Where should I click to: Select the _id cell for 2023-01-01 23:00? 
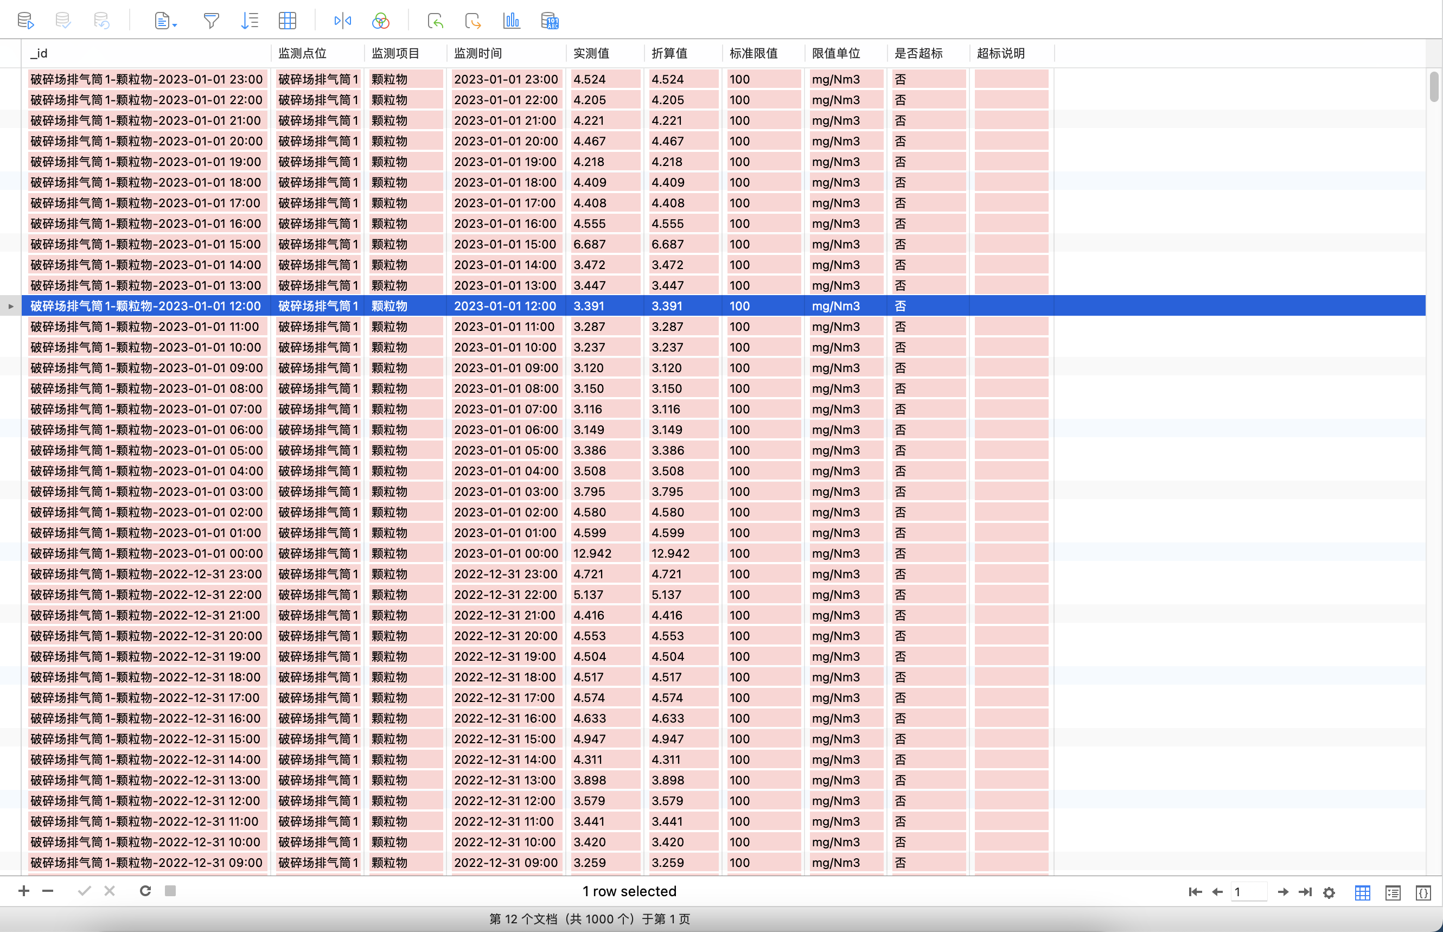pos(147,79)
